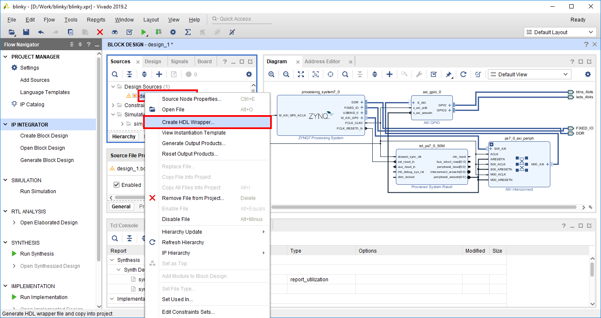The height and width of the screenshot is (318, 601).
Task: Search within the Sources panel
Action: click(x=115, y=74)
